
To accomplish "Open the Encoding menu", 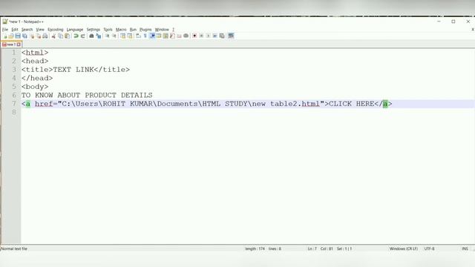I will (56, 30).
